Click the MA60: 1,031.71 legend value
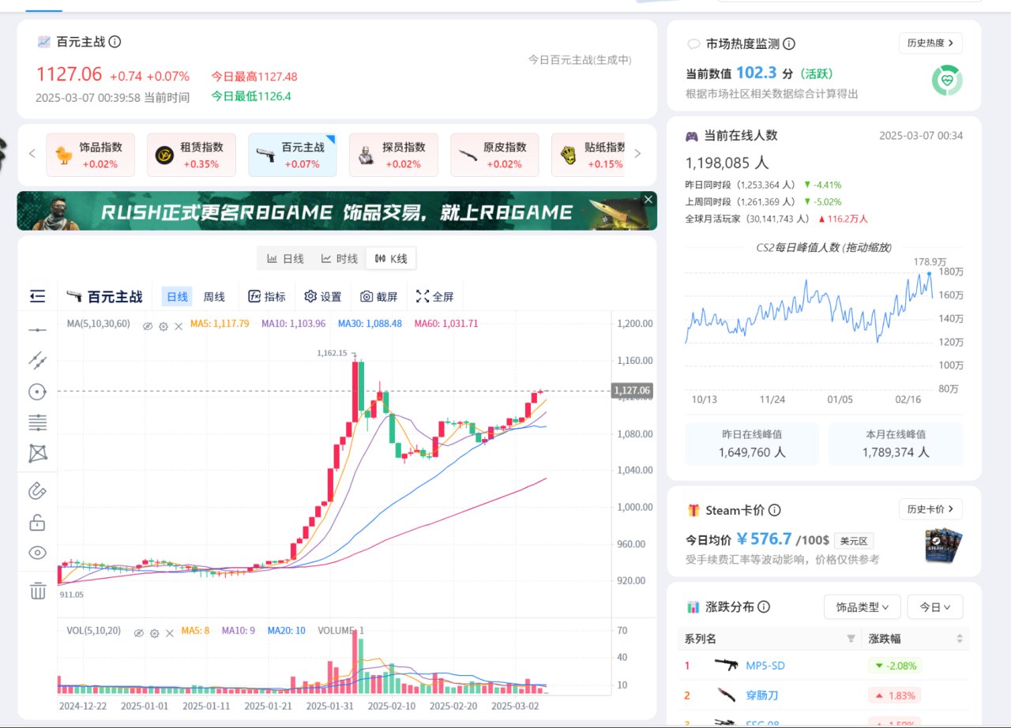Image resolution: width=1011 pixels, height=728 pixels. [445, 324]
